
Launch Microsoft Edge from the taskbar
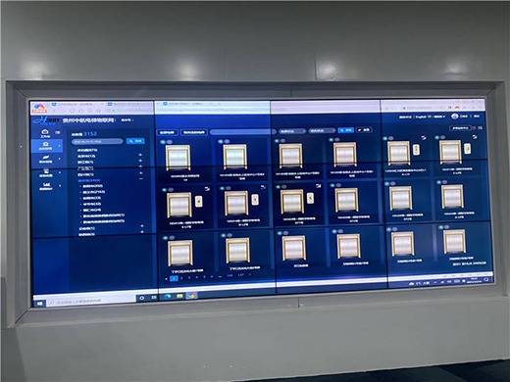[168, 296]
